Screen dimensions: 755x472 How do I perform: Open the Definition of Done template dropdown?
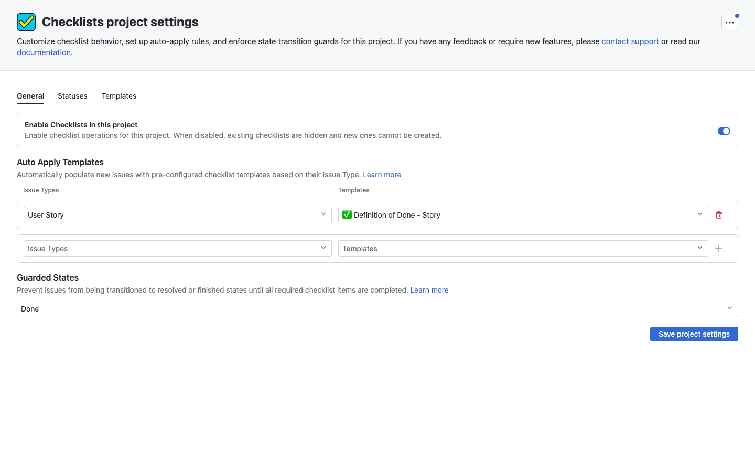pos(523,215)
